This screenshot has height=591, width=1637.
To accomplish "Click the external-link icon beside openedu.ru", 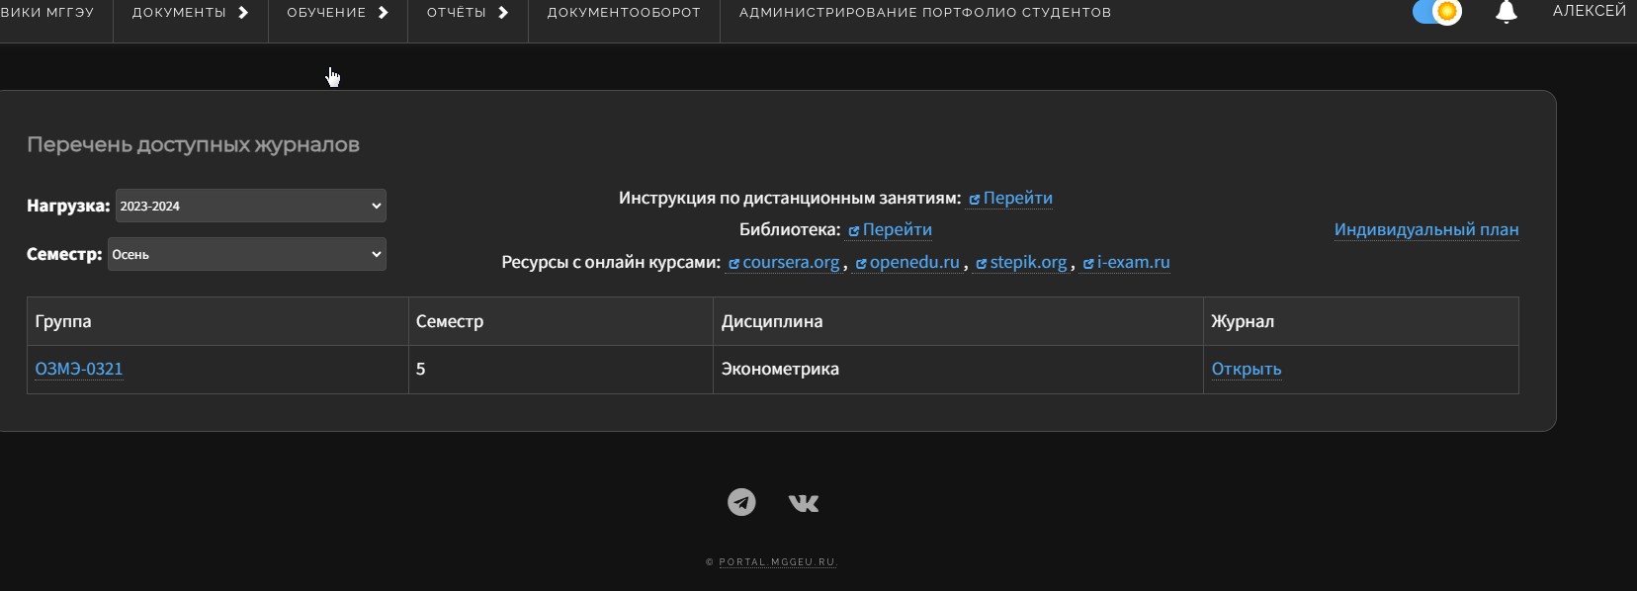I will [x=861, y=264].
